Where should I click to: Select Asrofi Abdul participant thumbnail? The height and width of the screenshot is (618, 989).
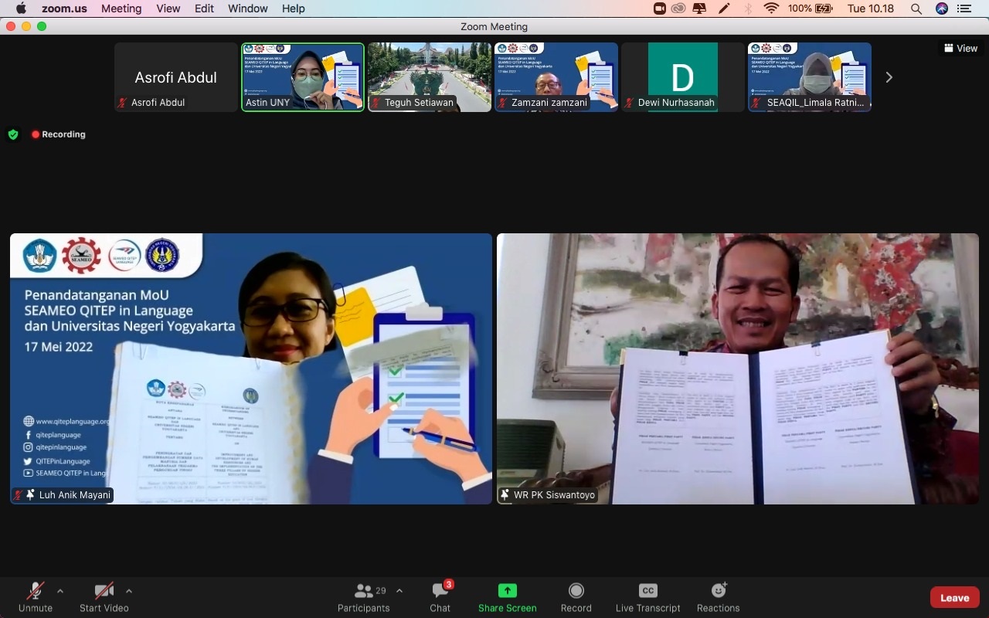pyautogui.click(x=176, y=77)
